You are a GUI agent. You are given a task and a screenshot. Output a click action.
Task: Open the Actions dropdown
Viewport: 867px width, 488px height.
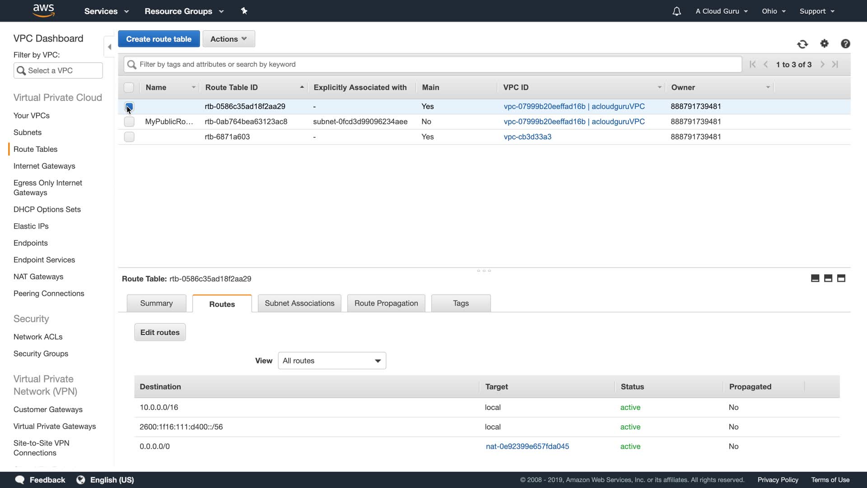tap(228, 39)
